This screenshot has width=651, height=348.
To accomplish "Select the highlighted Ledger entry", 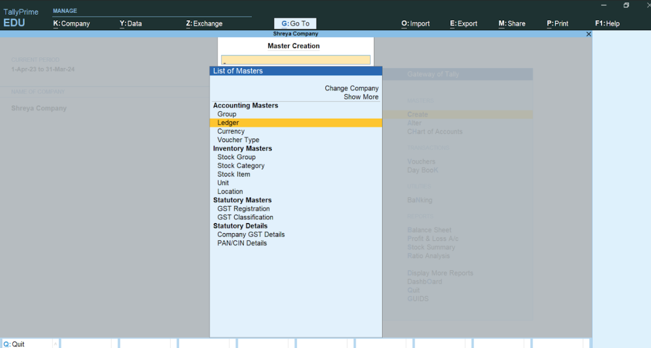I will click(296, 122).
